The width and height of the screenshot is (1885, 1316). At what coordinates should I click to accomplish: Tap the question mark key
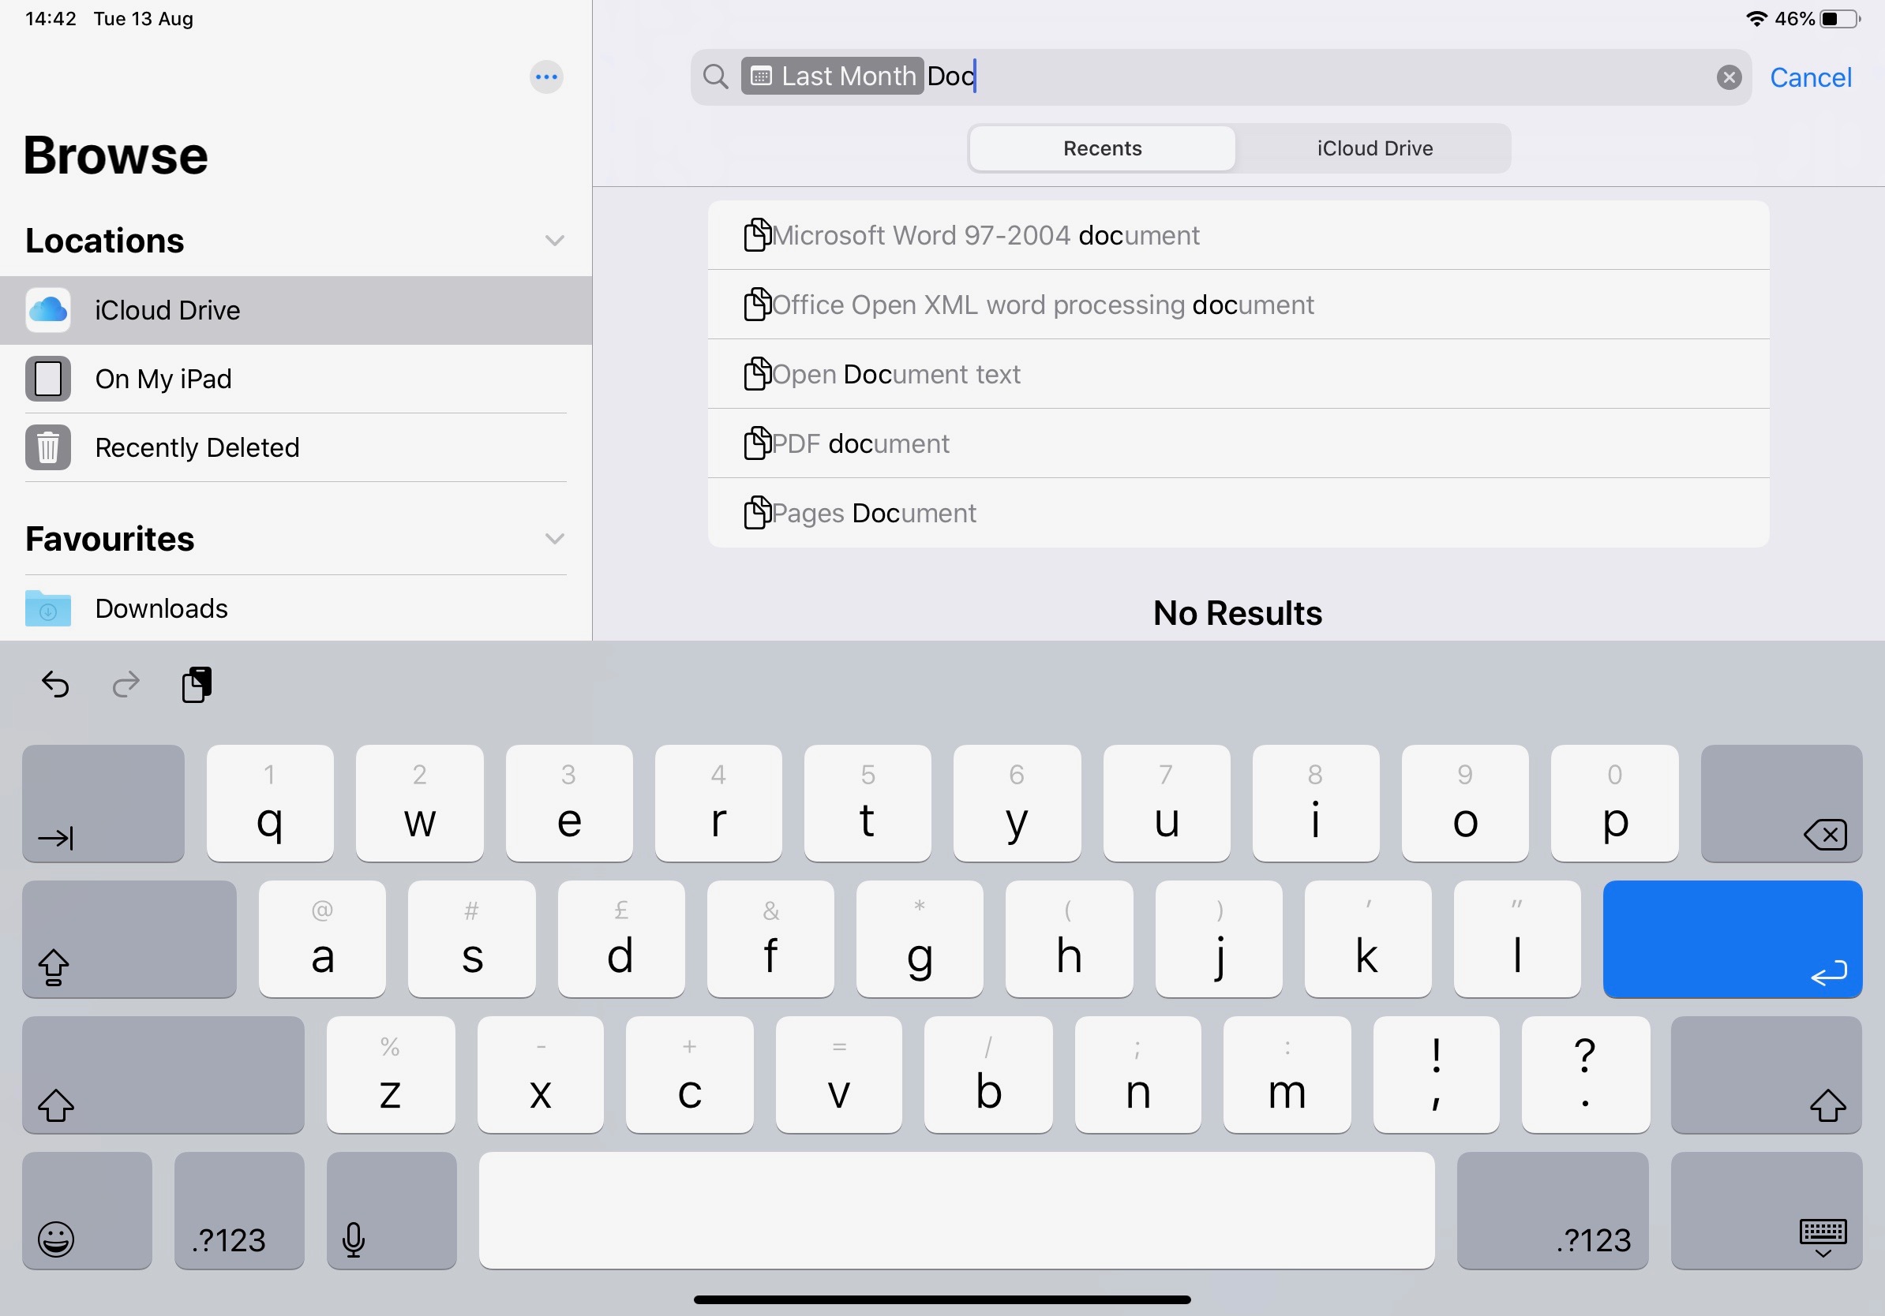(x=1585, y=1075)
